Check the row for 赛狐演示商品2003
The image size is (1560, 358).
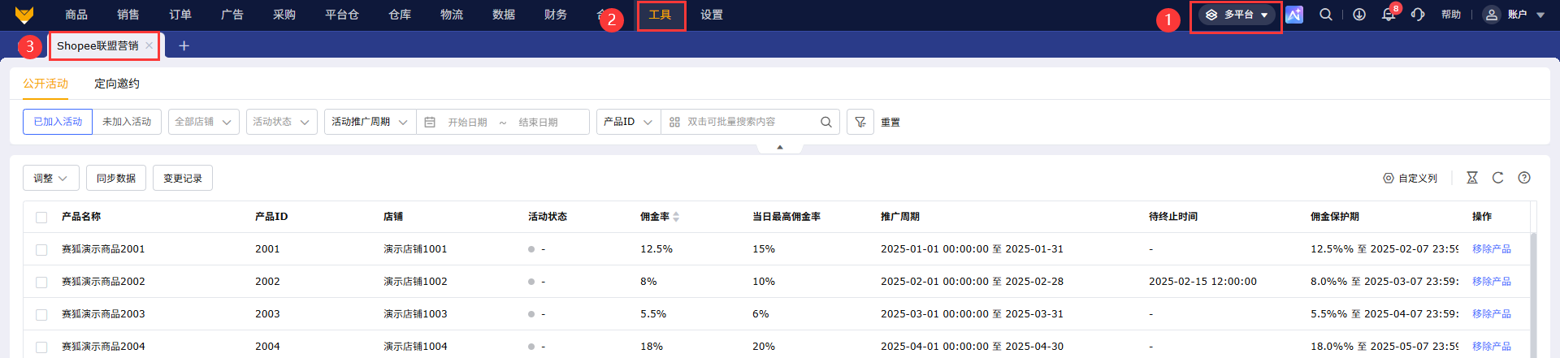41,314
